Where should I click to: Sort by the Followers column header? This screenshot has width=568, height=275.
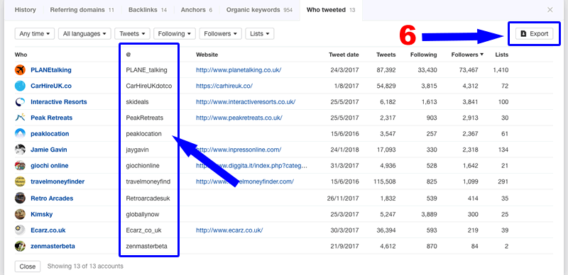point(467,55)
